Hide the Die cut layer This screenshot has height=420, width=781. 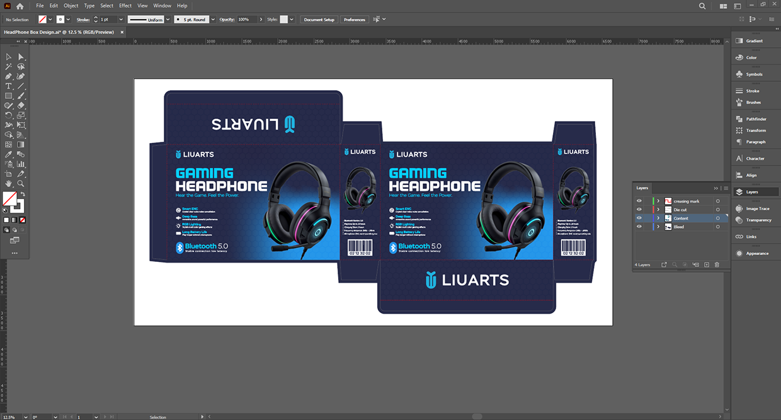coord(639,209)
